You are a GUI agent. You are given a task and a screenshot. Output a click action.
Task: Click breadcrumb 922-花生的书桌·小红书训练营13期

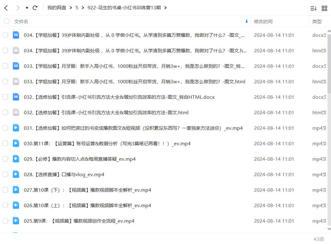point(124,8)
